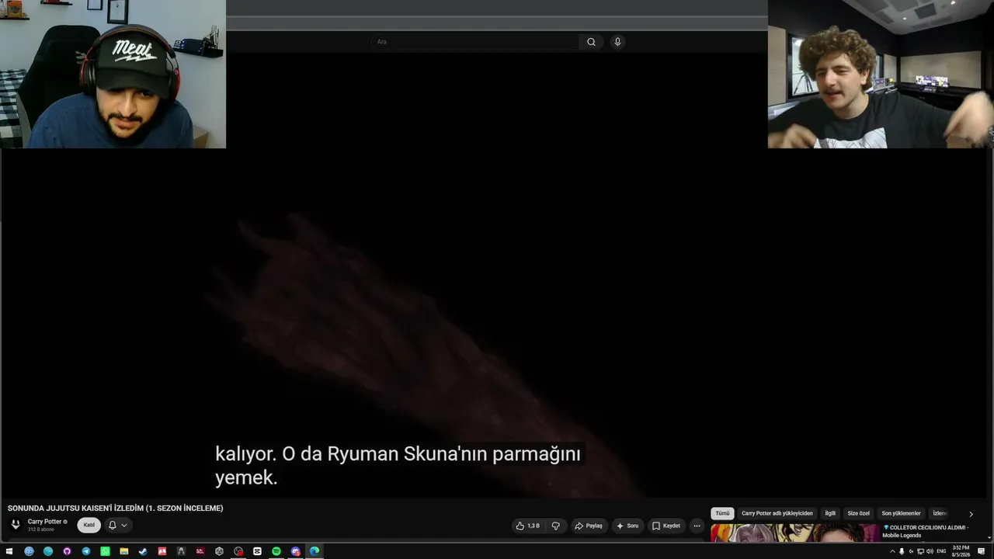994x559 pixels.
Task: Focus the 'Ara' search field
Action: pos(474,42)
